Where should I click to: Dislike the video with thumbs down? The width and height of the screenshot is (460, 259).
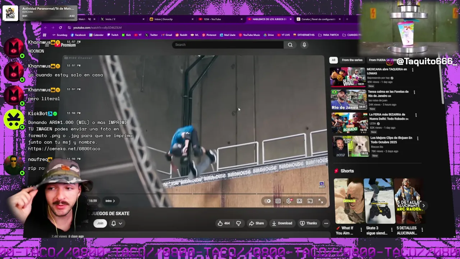pyautogui.click(x=238, y=223)
